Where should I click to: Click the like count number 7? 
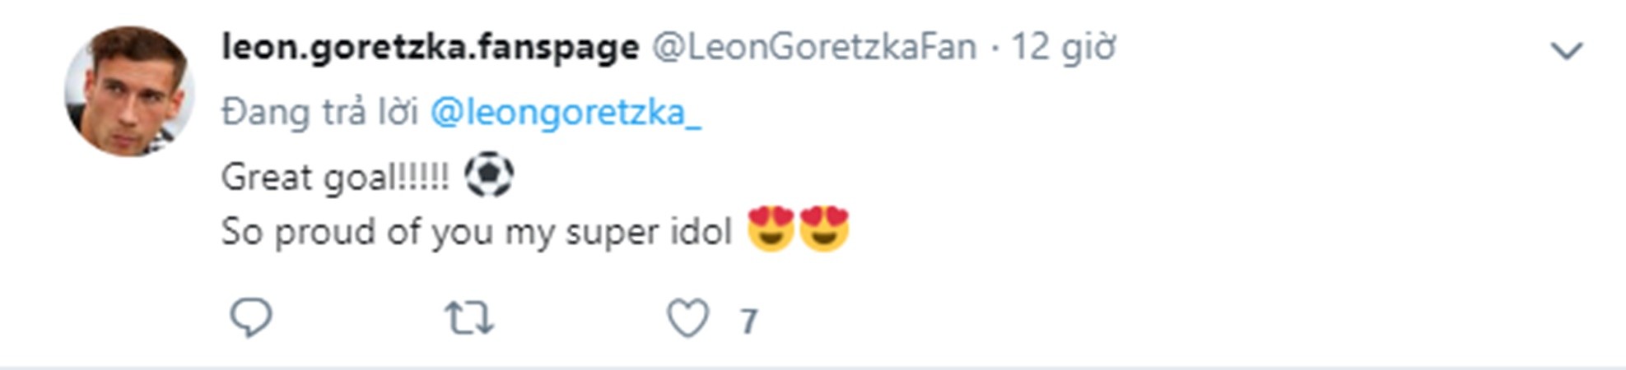748,321
